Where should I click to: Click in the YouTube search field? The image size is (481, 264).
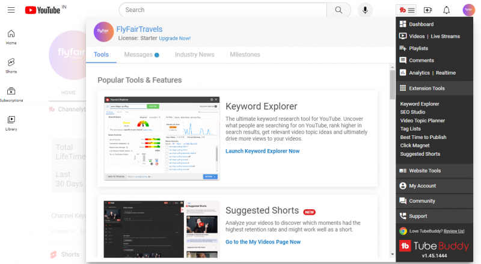tap(222, 10)
